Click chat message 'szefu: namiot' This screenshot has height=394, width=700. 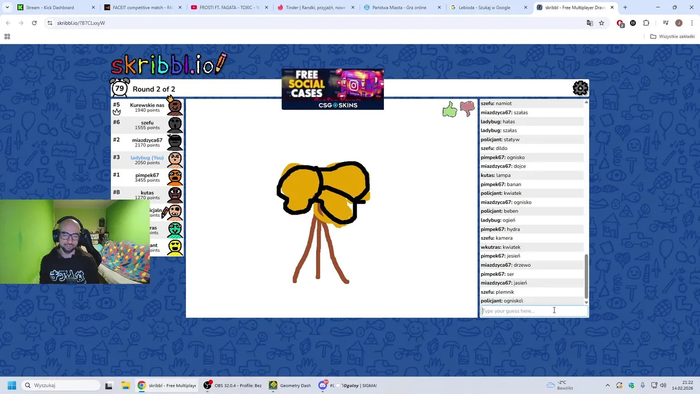point(496,103)
